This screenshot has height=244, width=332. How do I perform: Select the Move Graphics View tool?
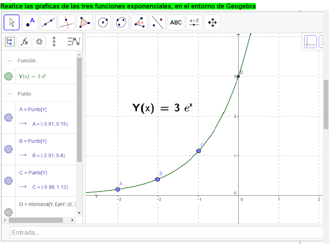point(212,22)
